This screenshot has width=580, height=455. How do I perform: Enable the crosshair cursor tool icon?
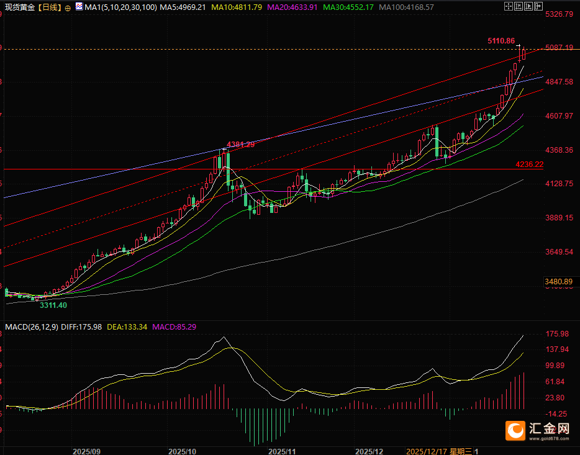click(x=509, y=6)
